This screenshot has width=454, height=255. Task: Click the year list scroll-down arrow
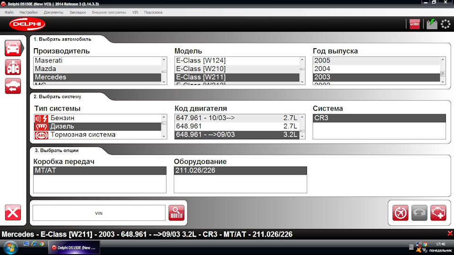click(x=443, y=82)
